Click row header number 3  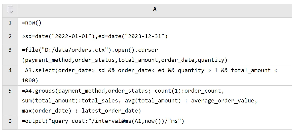(10, 50)
